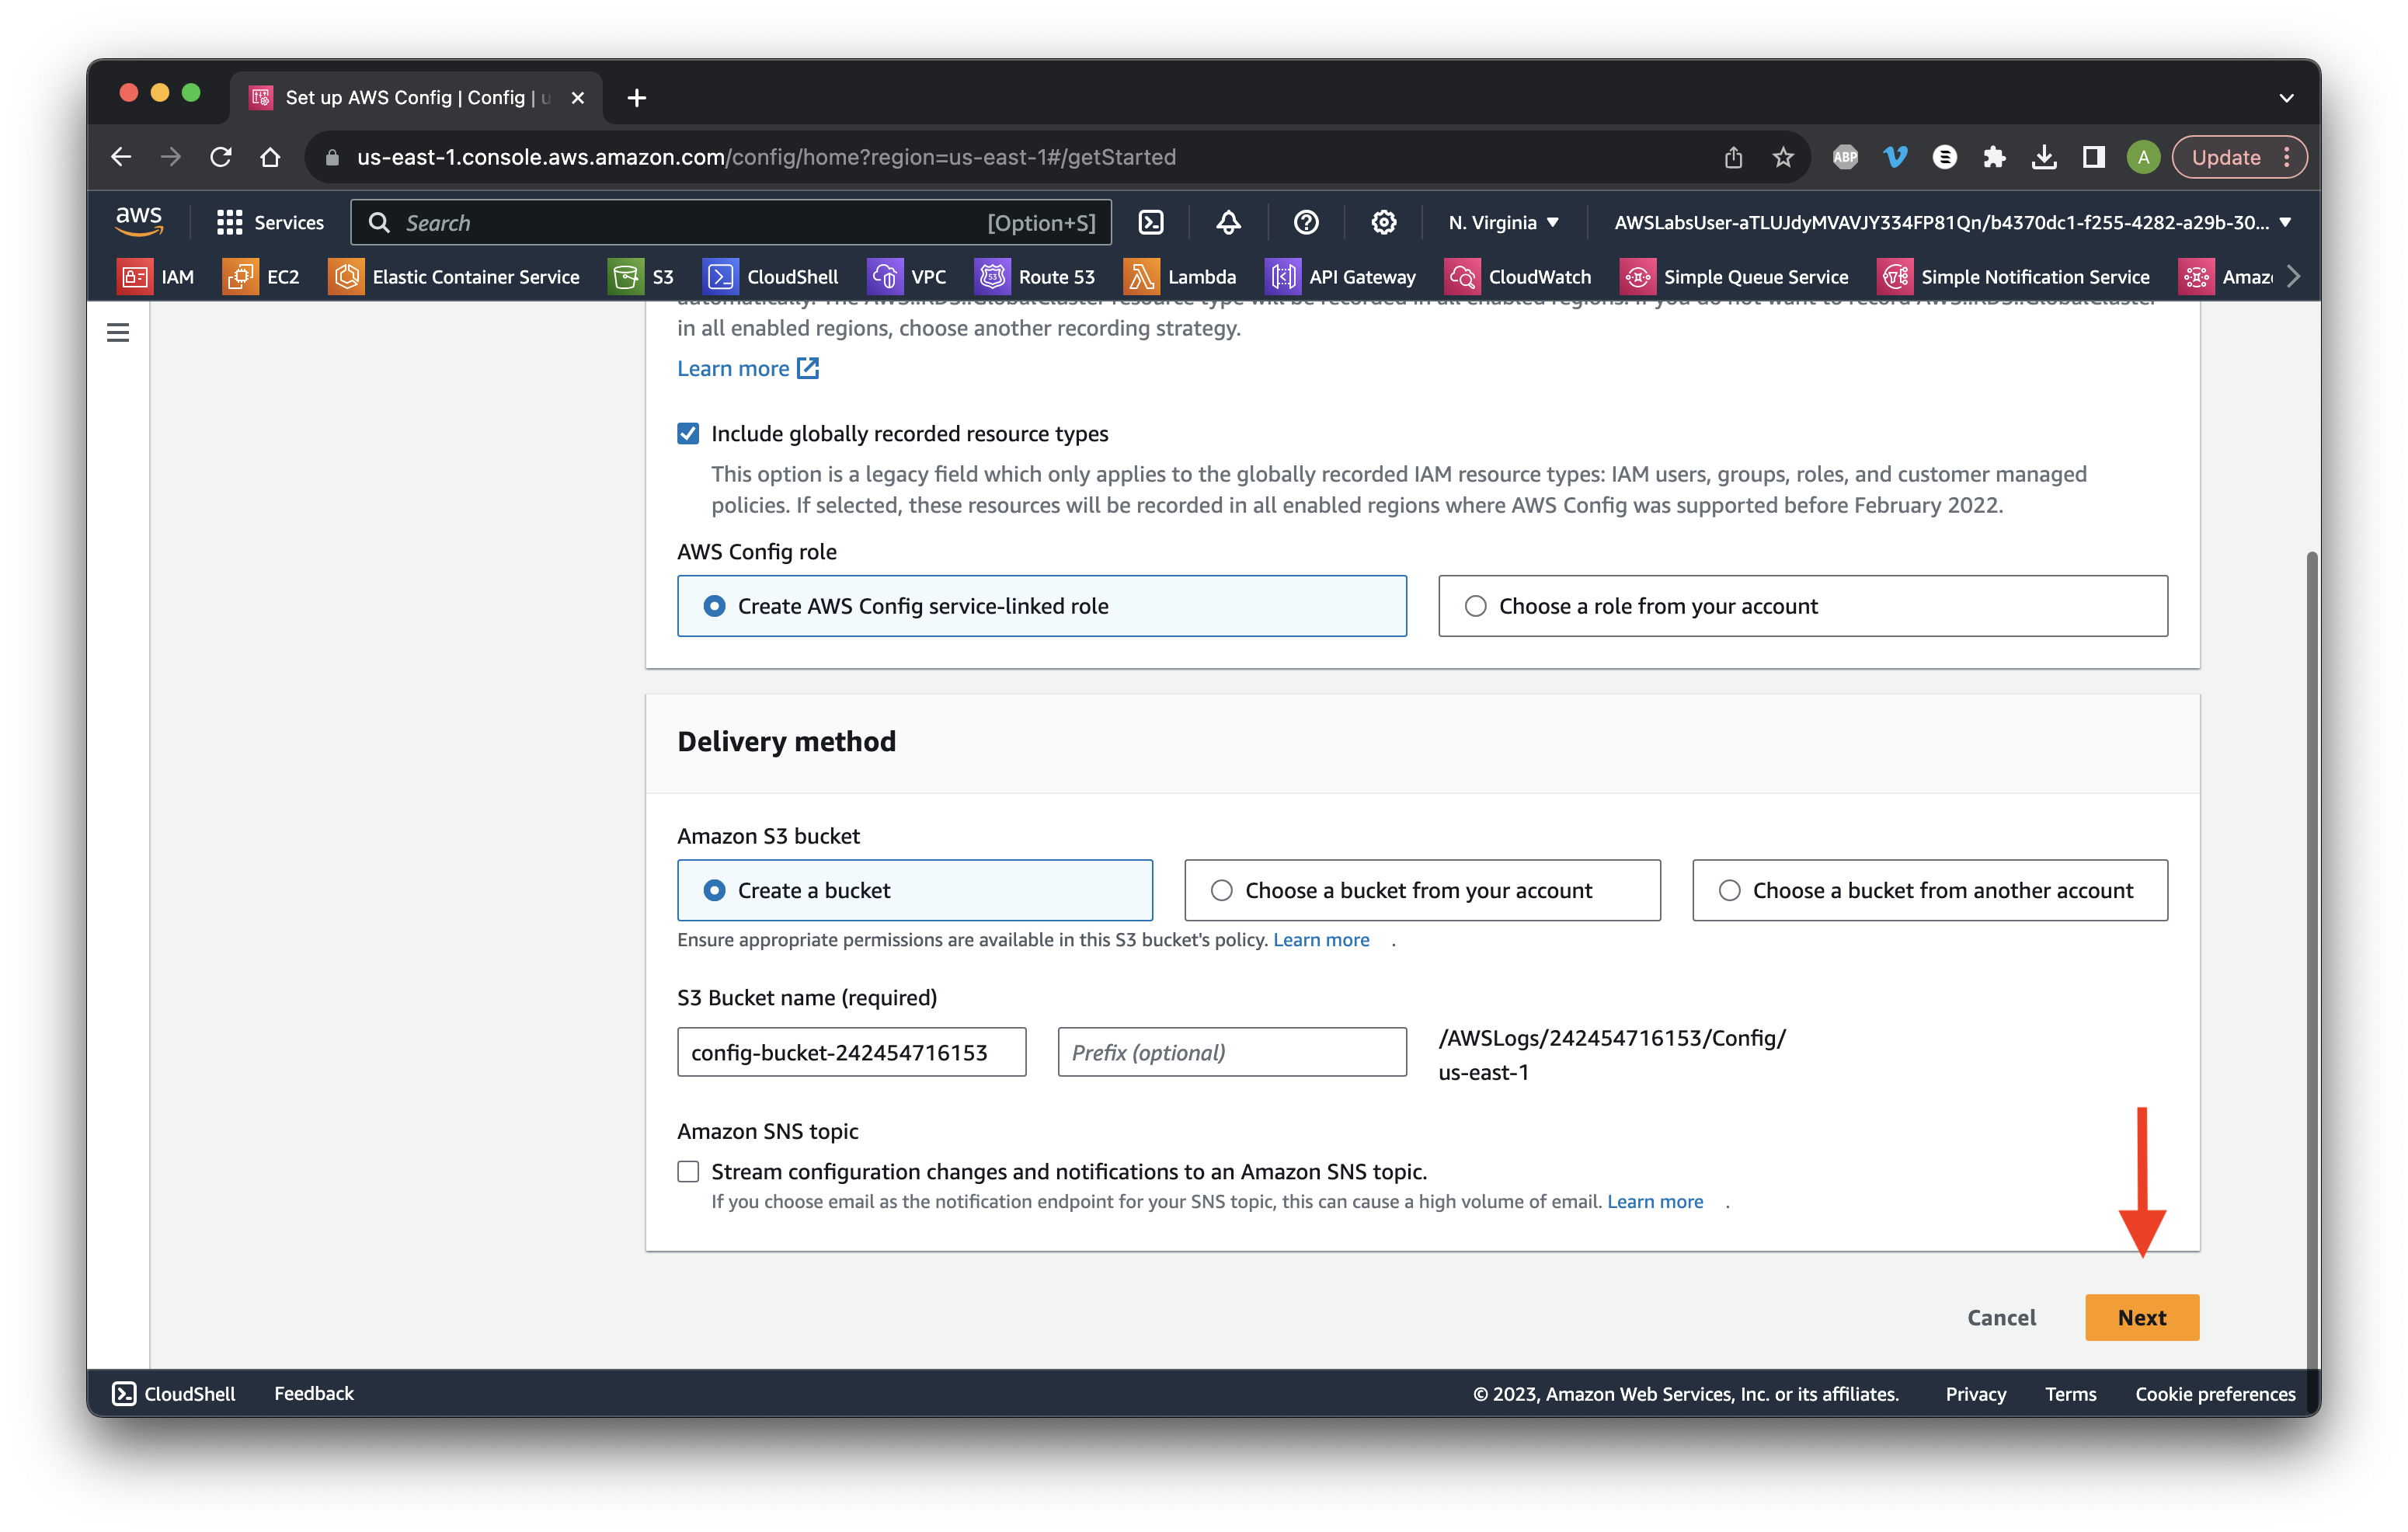
Task: Open Learn more about S3 bucket policy
Action: (1321, 939)
